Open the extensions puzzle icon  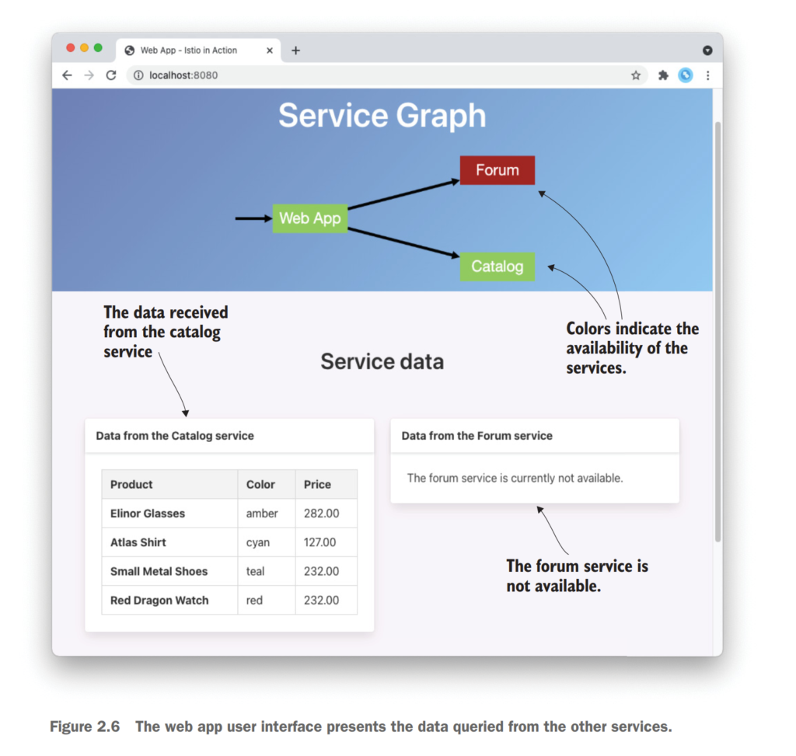(663, 75)
